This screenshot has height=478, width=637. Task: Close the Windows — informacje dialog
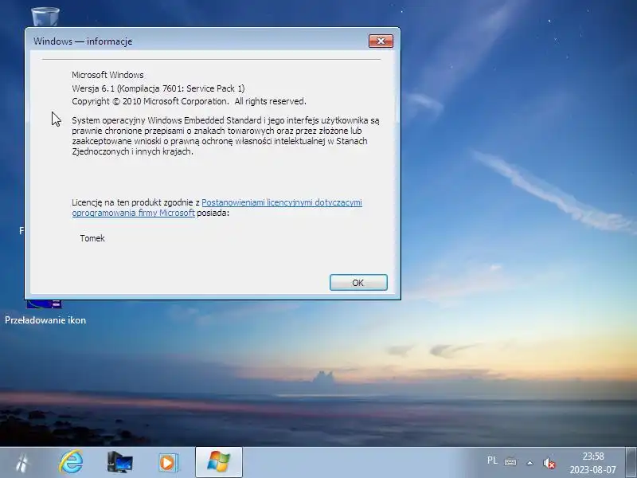coord(381,41)
